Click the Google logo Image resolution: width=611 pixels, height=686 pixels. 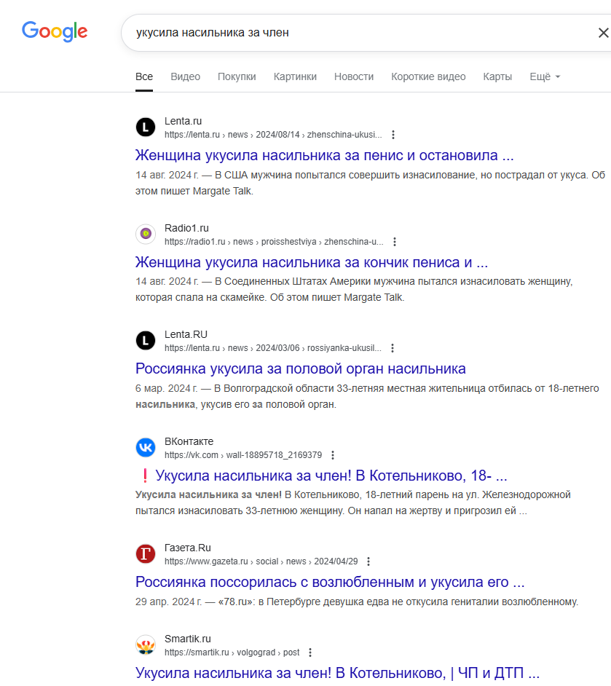[x=55, y=31]
